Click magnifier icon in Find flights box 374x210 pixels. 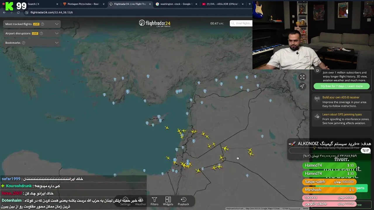point(233,23)
